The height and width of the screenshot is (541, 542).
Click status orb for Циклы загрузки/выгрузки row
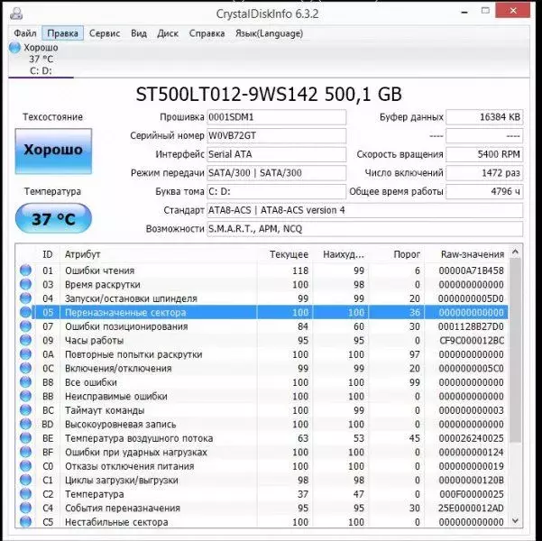pos(25,481)
